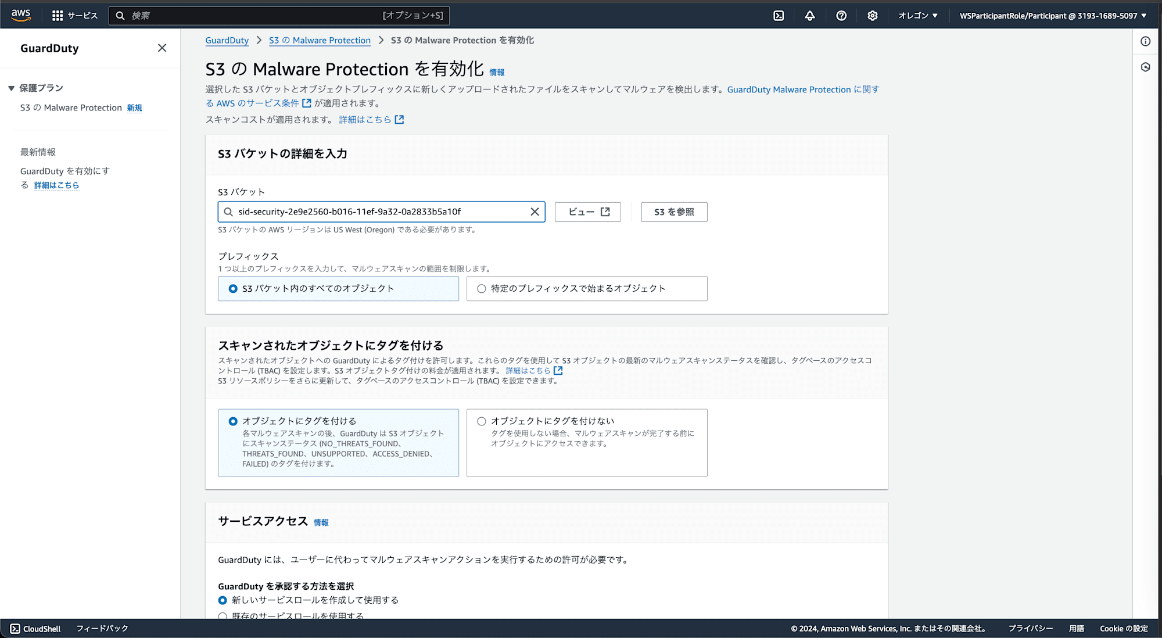The image size is (1162, 638).
Task: Click the AWS logo home icon
Action: tap(21, 16)
